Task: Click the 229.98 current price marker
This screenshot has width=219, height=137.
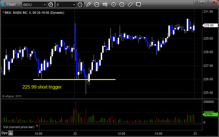Action: (x=210, y=25)
